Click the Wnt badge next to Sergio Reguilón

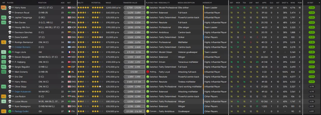pyautogui.click(x=4, y=67)
